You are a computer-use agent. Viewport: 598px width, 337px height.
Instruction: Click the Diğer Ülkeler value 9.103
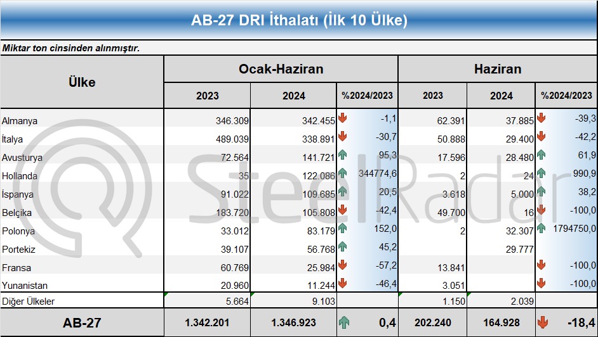(x=293, y=302)
